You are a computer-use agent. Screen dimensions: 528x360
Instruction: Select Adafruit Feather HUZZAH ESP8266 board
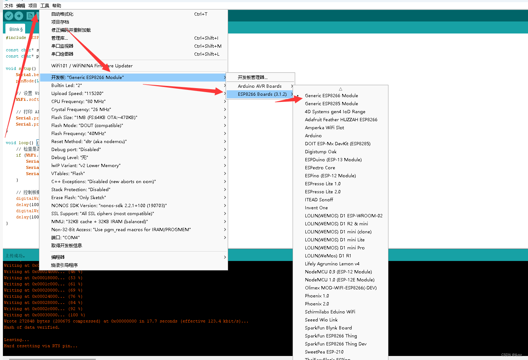coord(340,119)
